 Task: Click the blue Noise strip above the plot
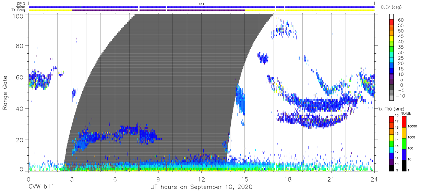click(x=202, y=7)
